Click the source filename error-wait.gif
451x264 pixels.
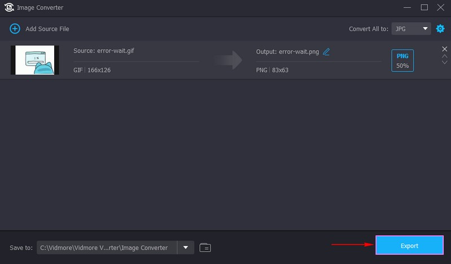point(104,51)
